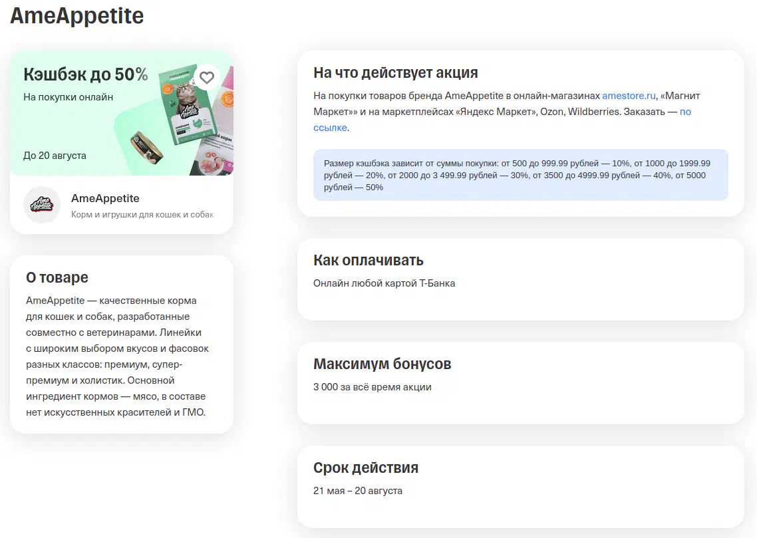Click the AmeAppetite page title
The height and width of the screenshot is (538, 757).
click(x=77, y=16)
